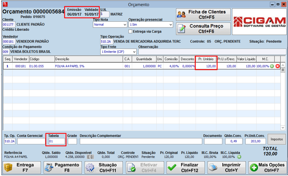Click the disabled Efetivar Ctrl+F4 button
Viewport: 288px width, 176px height.
[145, 168]
